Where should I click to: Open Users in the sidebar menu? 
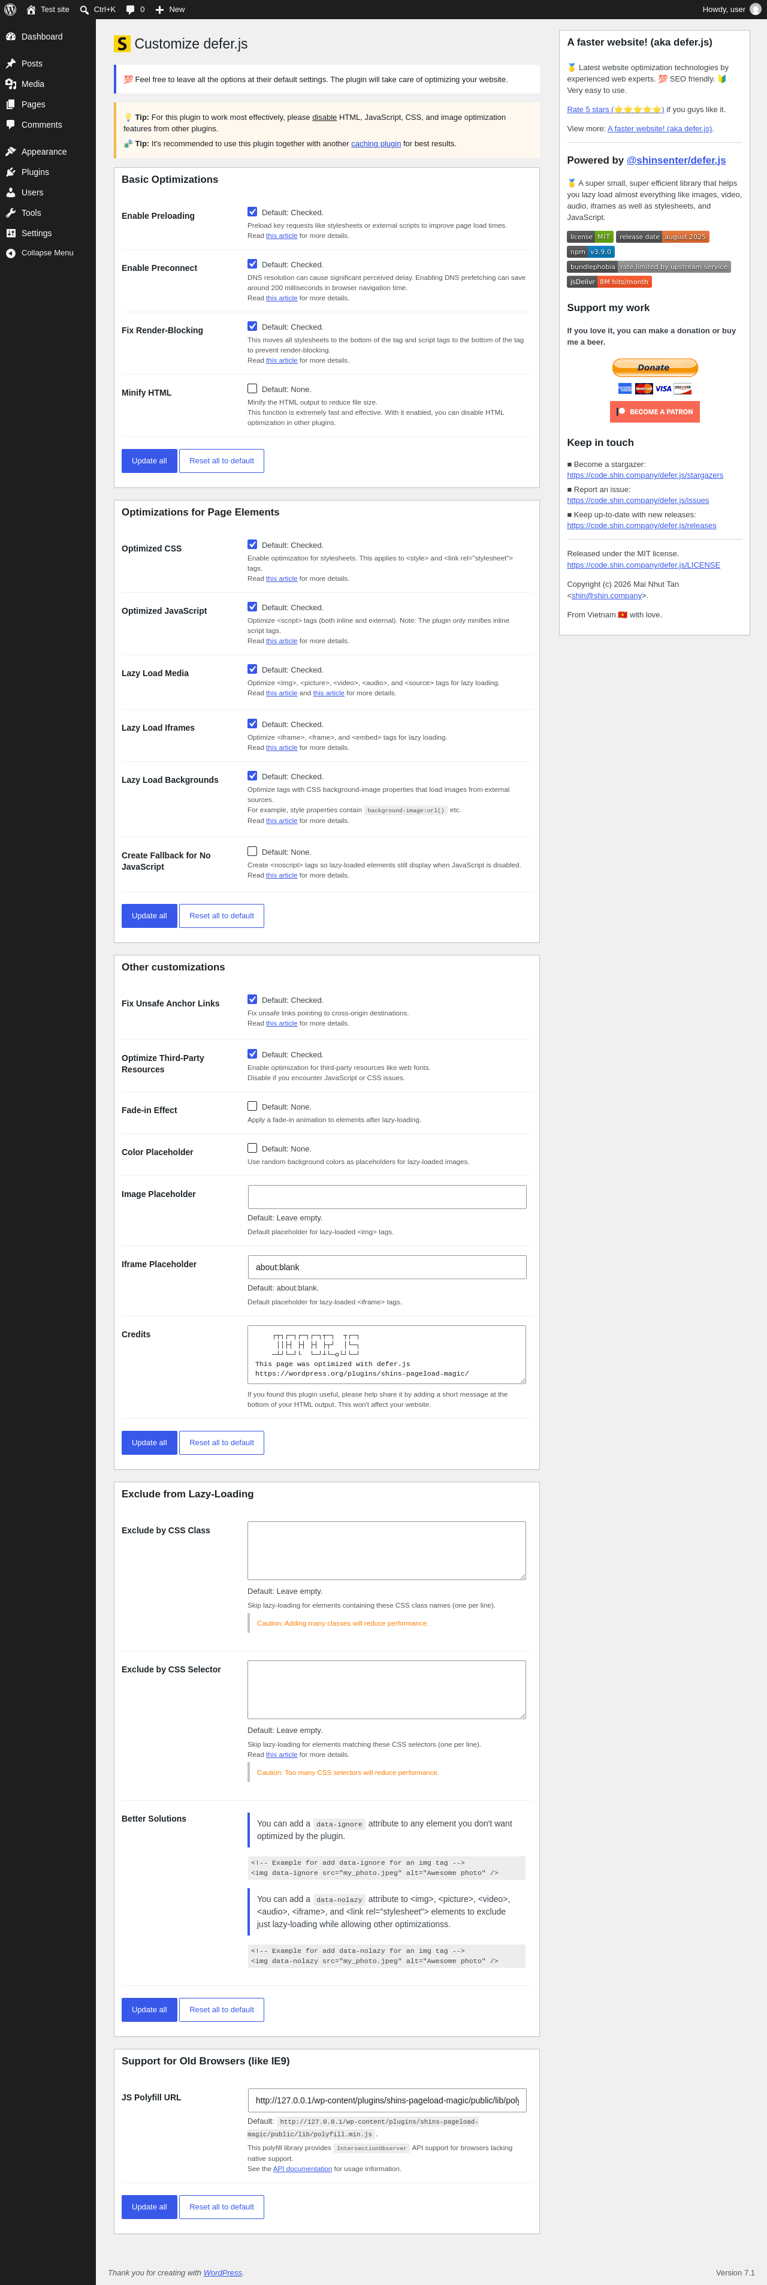33,192
